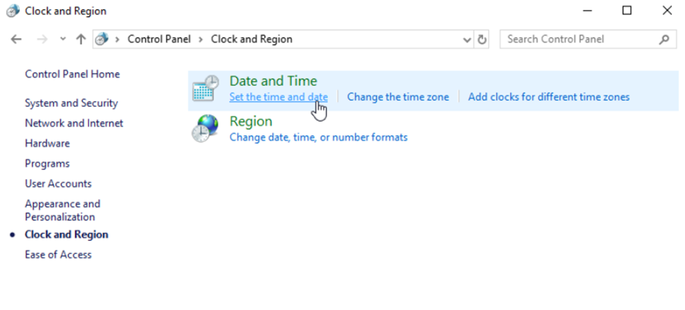Click the Region globe icon
The width and height of the screenshot is (685, 310).
click(x=205, y=129)
